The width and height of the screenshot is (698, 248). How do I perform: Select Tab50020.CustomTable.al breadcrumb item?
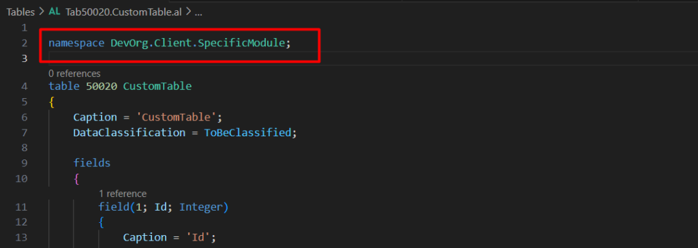(124, 12)
